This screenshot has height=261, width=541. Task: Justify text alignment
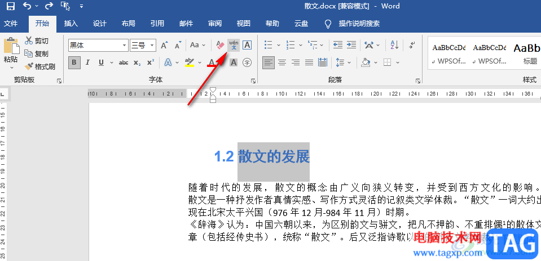pos(309,62)
